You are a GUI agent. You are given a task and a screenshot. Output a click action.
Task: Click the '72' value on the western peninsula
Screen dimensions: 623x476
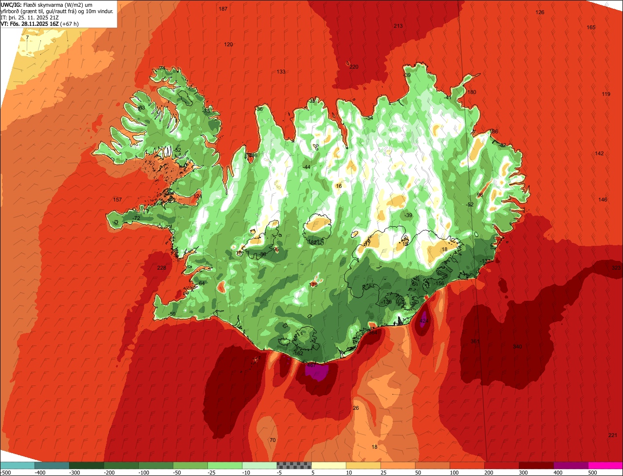click(137, 218)
